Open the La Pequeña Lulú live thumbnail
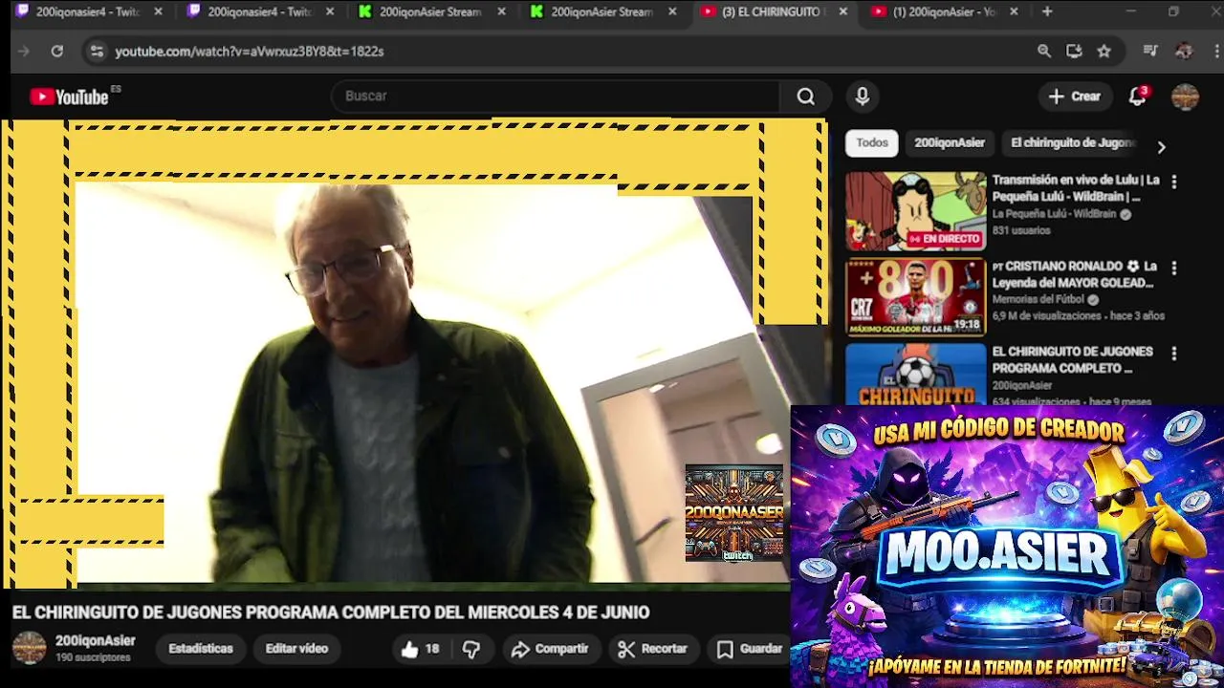 [915, 211]
